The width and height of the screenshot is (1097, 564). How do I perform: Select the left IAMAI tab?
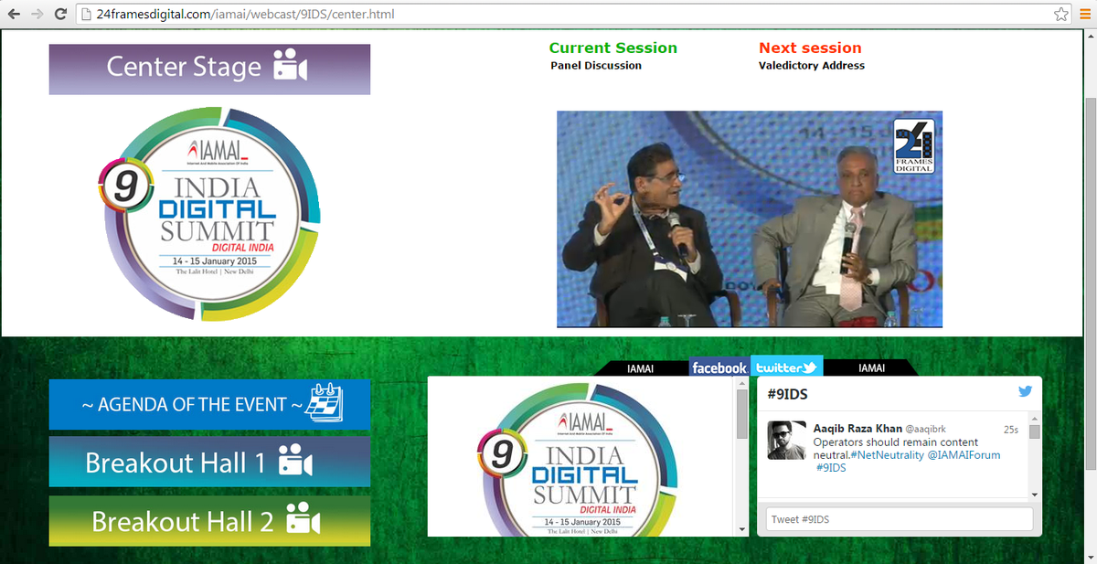pyautogui.click(x=641, y=368)
